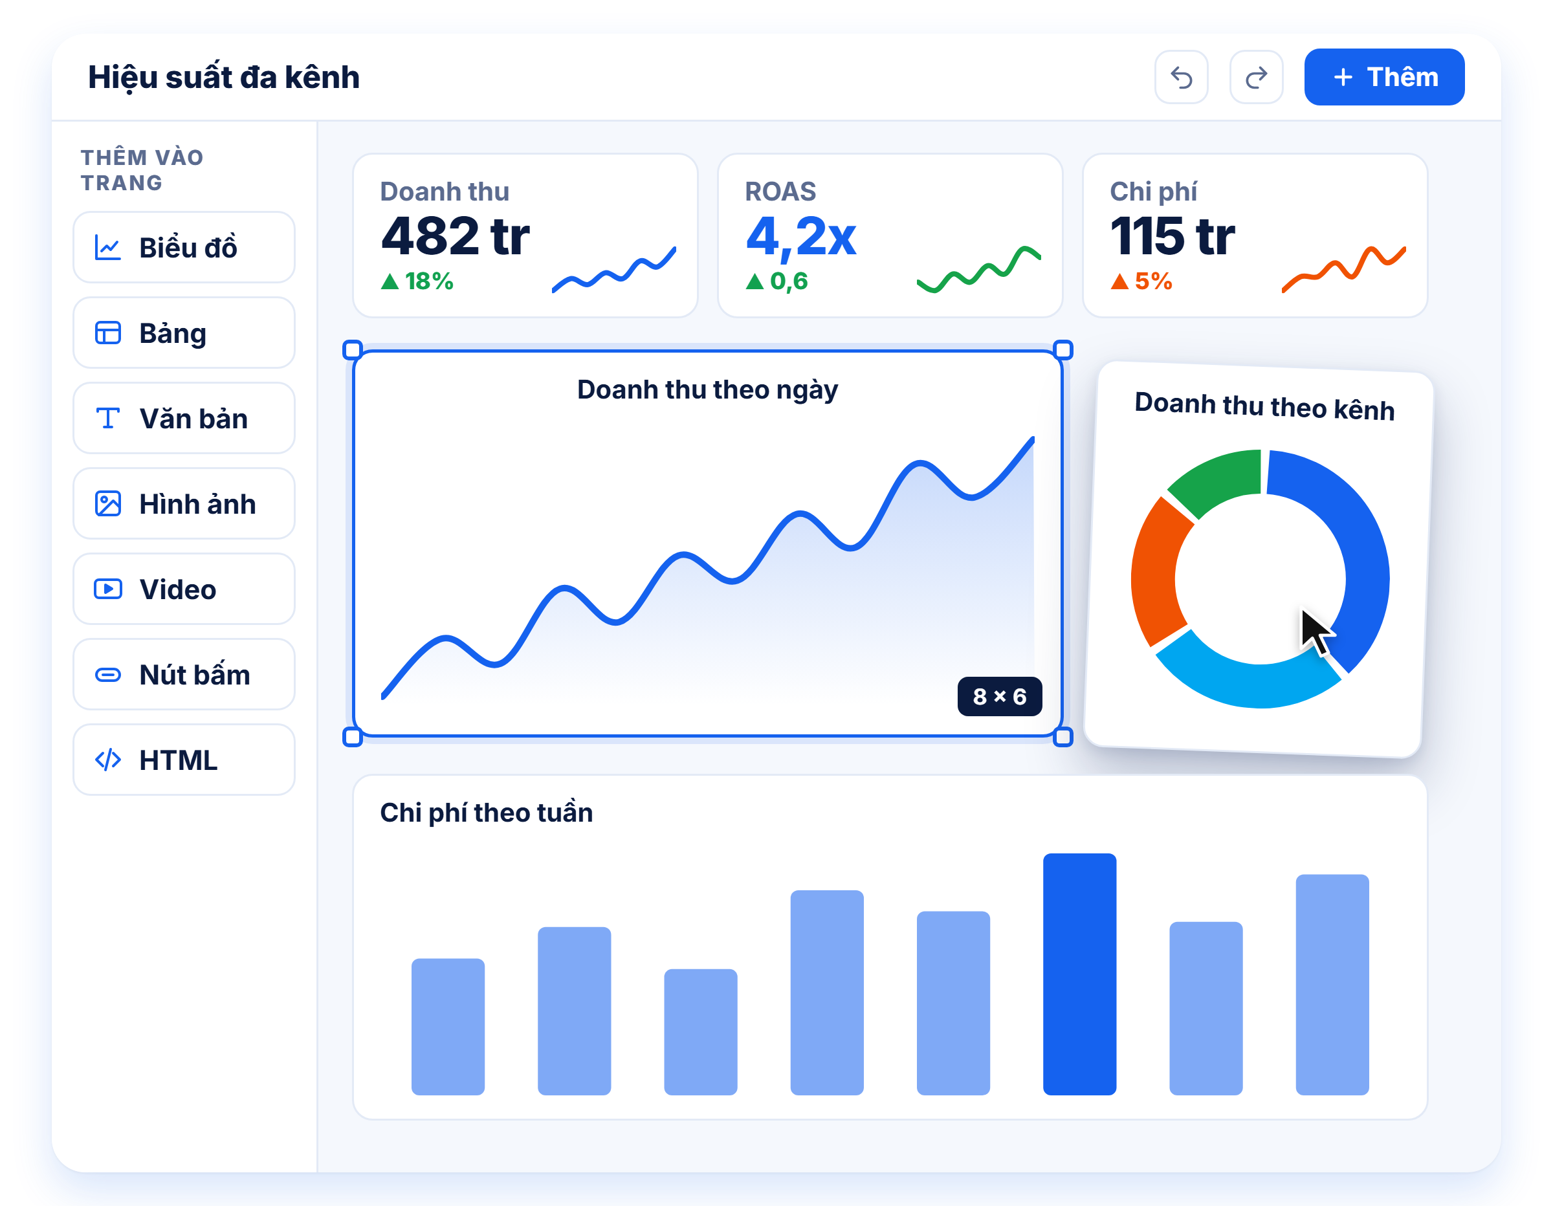The width and height of the screenshot is (1553, 1206).
Task: Click the bottom-right resize handle of selected chart
Action: click(x=1063, y=737)
